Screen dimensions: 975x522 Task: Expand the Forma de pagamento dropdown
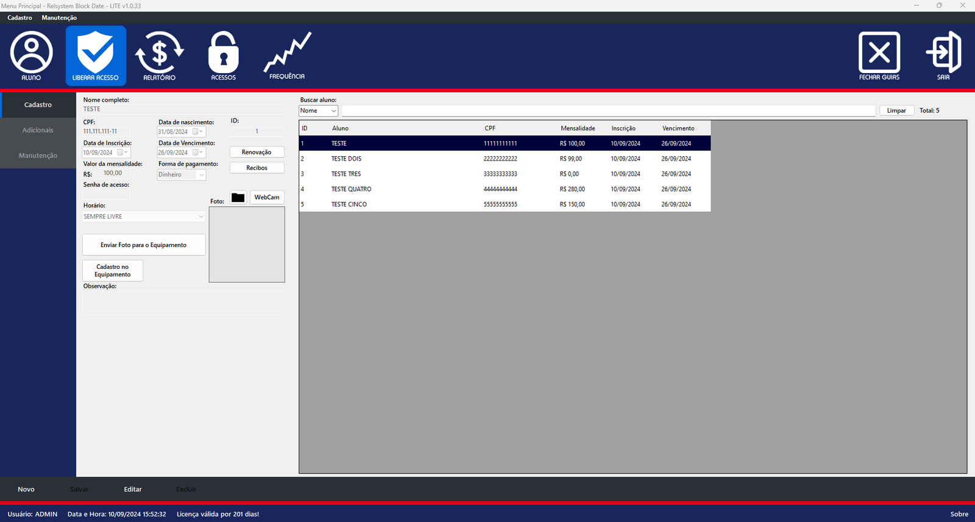pyautogui.click(x=201, y=175)
